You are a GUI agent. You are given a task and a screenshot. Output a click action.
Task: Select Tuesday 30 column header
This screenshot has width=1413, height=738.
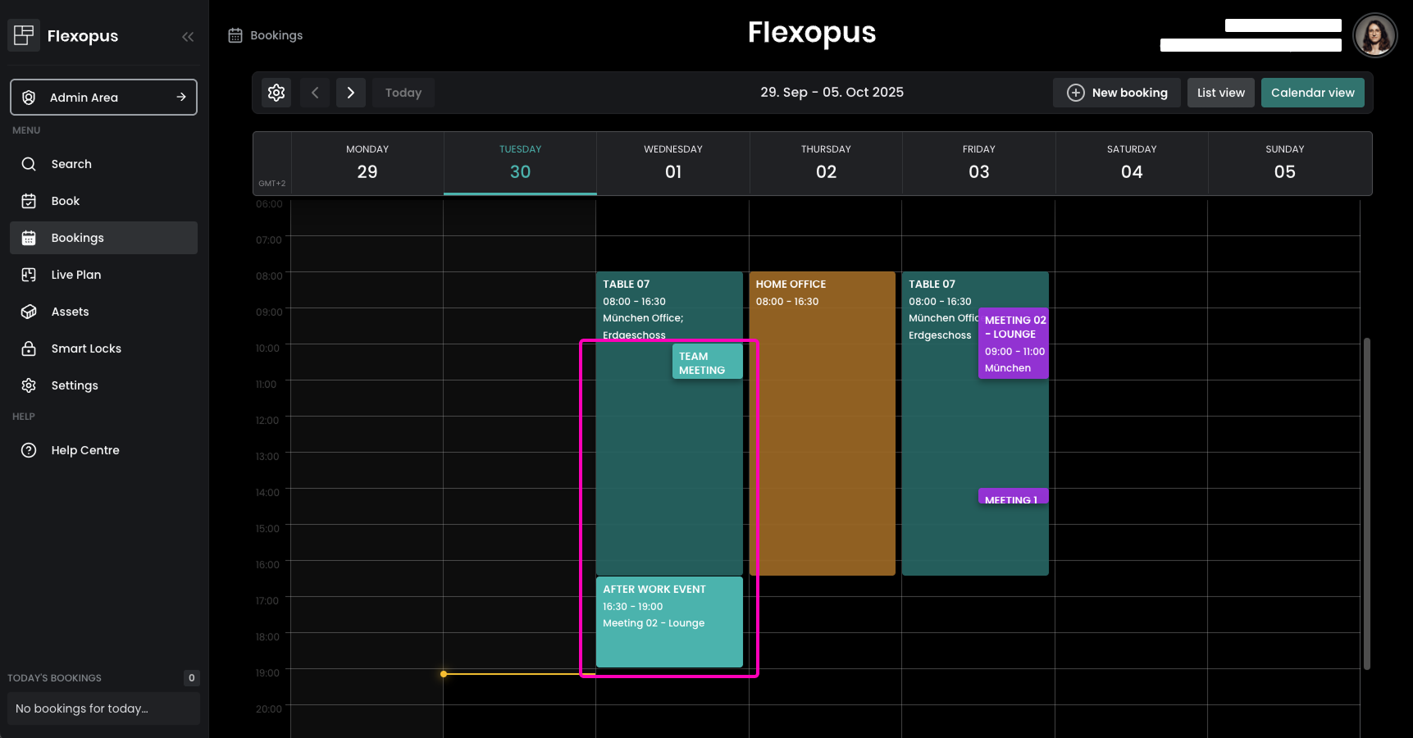[520, 162]
